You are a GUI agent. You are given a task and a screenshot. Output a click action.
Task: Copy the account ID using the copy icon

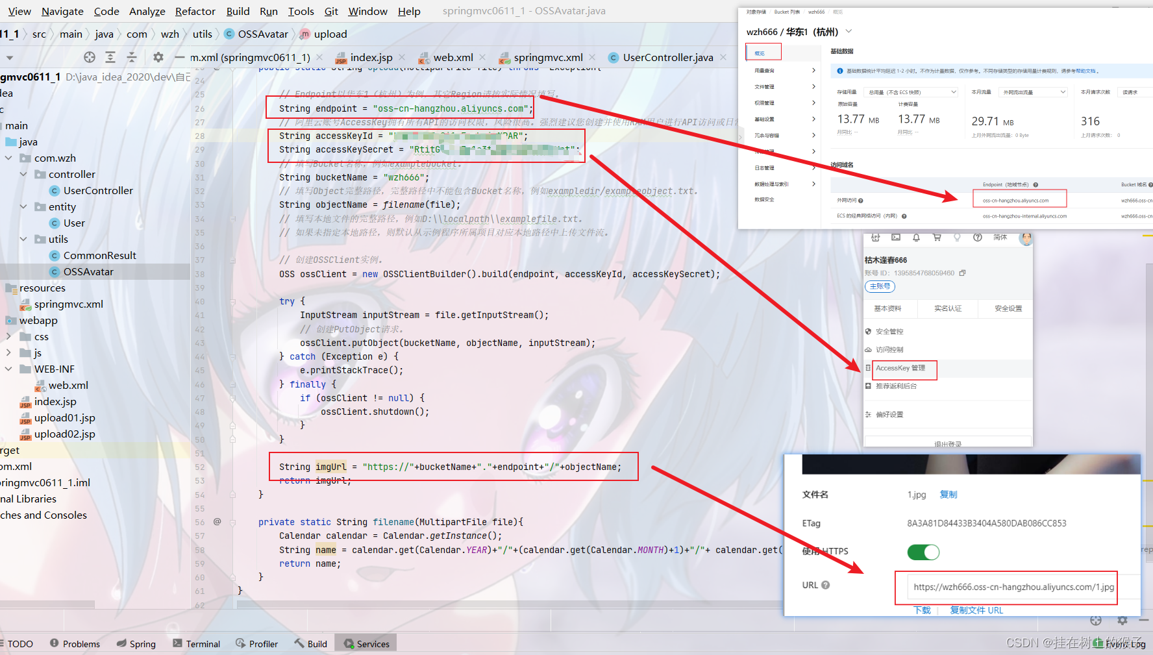pos(962,273)
